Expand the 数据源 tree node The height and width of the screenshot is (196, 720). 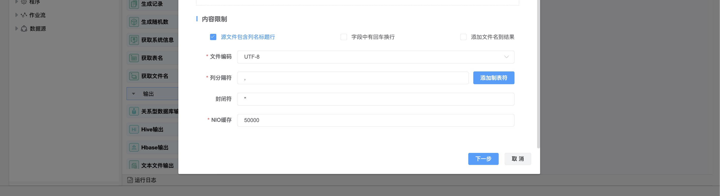(x=17, y=28)
